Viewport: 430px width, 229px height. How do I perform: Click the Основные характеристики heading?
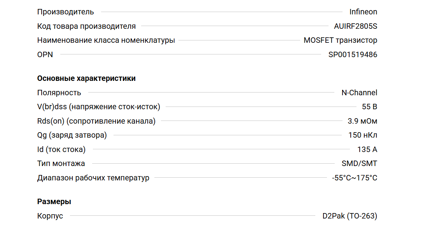pyautogui.click(x=86, y=78)
